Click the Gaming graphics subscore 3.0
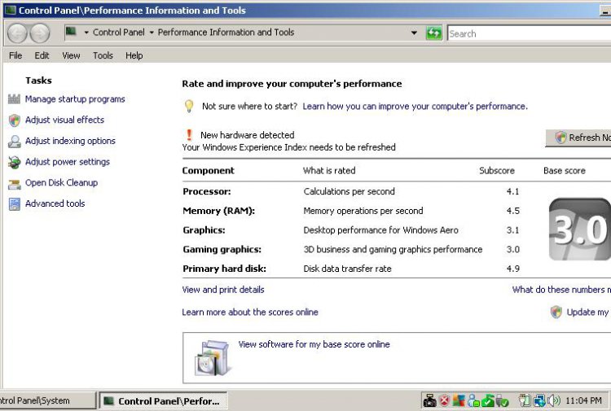The width and height of the screenshot is (611, 411). [x=512, y=250]
